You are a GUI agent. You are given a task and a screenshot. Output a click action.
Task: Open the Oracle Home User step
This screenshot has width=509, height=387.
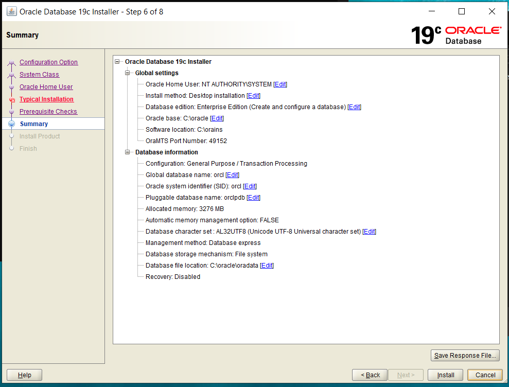pos(46,86)
